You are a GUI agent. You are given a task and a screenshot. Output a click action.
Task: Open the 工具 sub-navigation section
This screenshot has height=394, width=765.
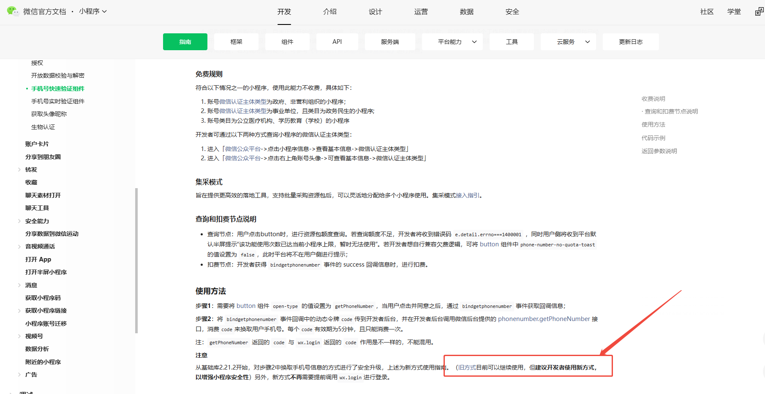(512, 42)
